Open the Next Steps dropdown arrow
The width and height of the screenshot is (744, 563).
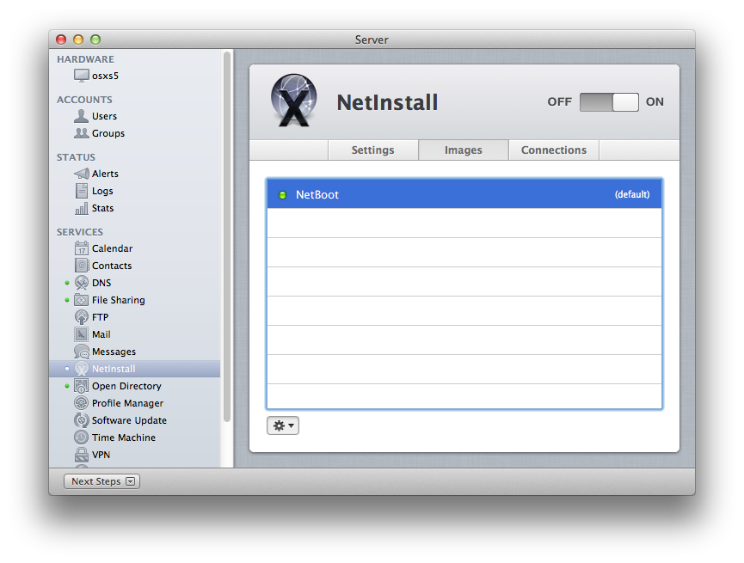131,481
